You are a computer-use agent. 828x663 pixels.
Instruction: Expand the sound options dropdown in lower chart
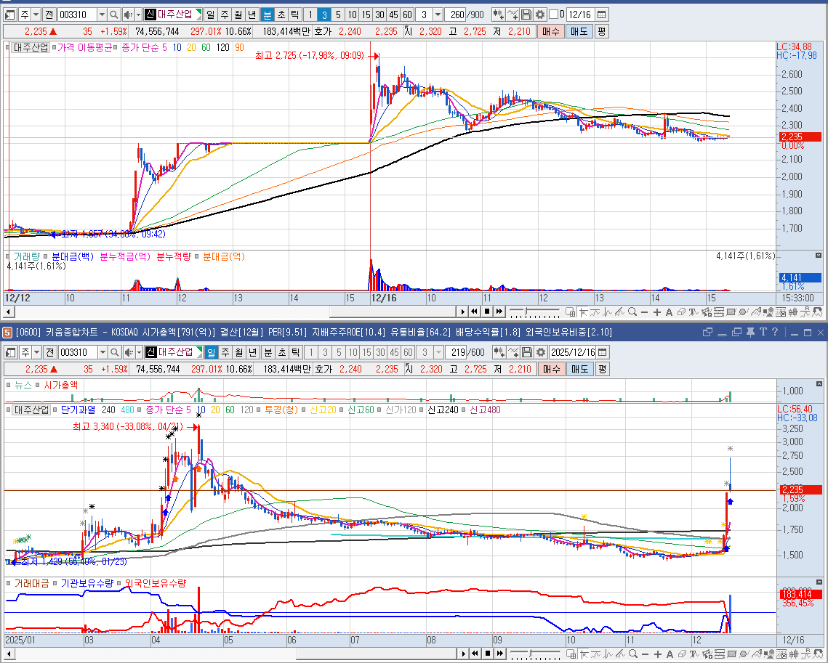(140, 351)
